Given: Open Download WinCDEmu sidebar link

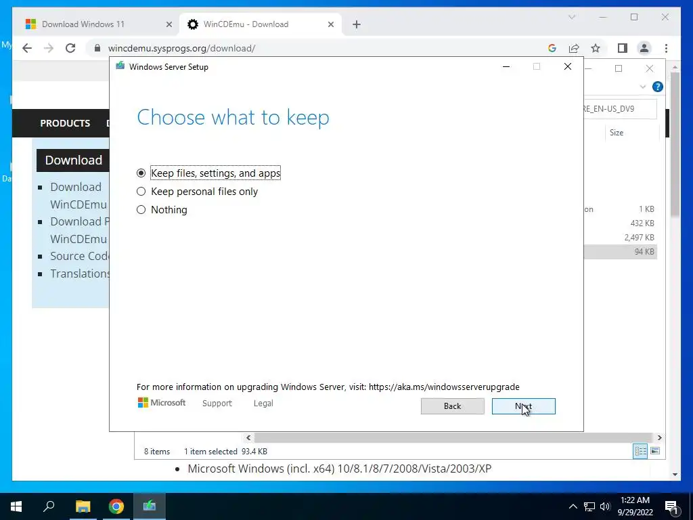Looking at the screenshot, I should click(79, 196).
